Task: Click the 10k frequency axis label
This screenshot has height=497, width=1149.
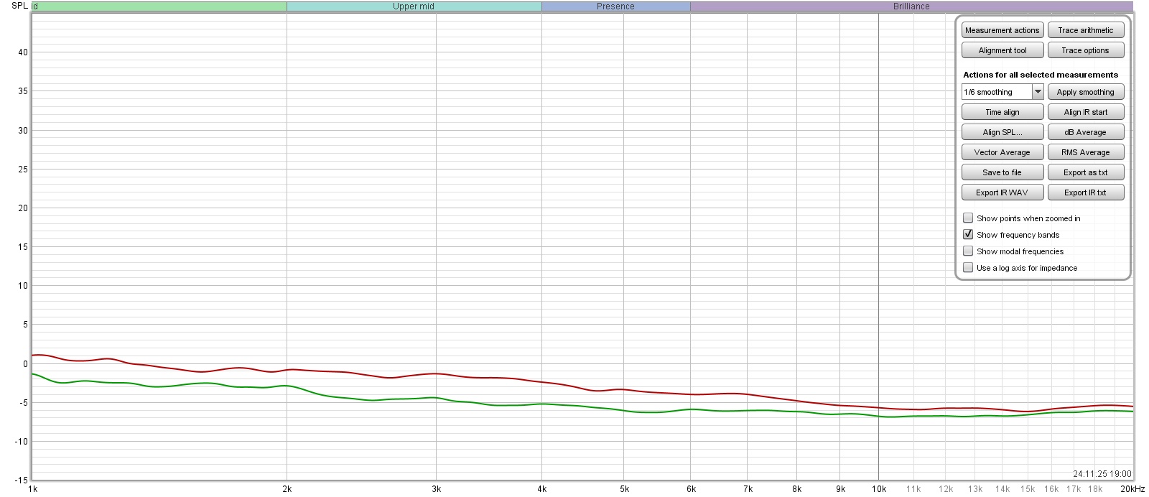Action: point(879,489)
